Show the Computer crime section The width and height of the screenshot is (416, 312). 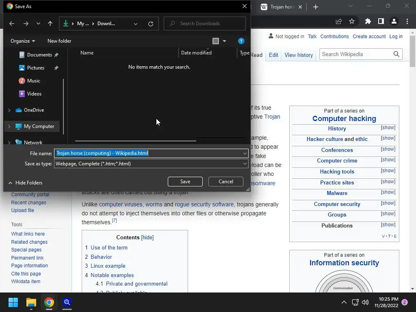[388, 160]
